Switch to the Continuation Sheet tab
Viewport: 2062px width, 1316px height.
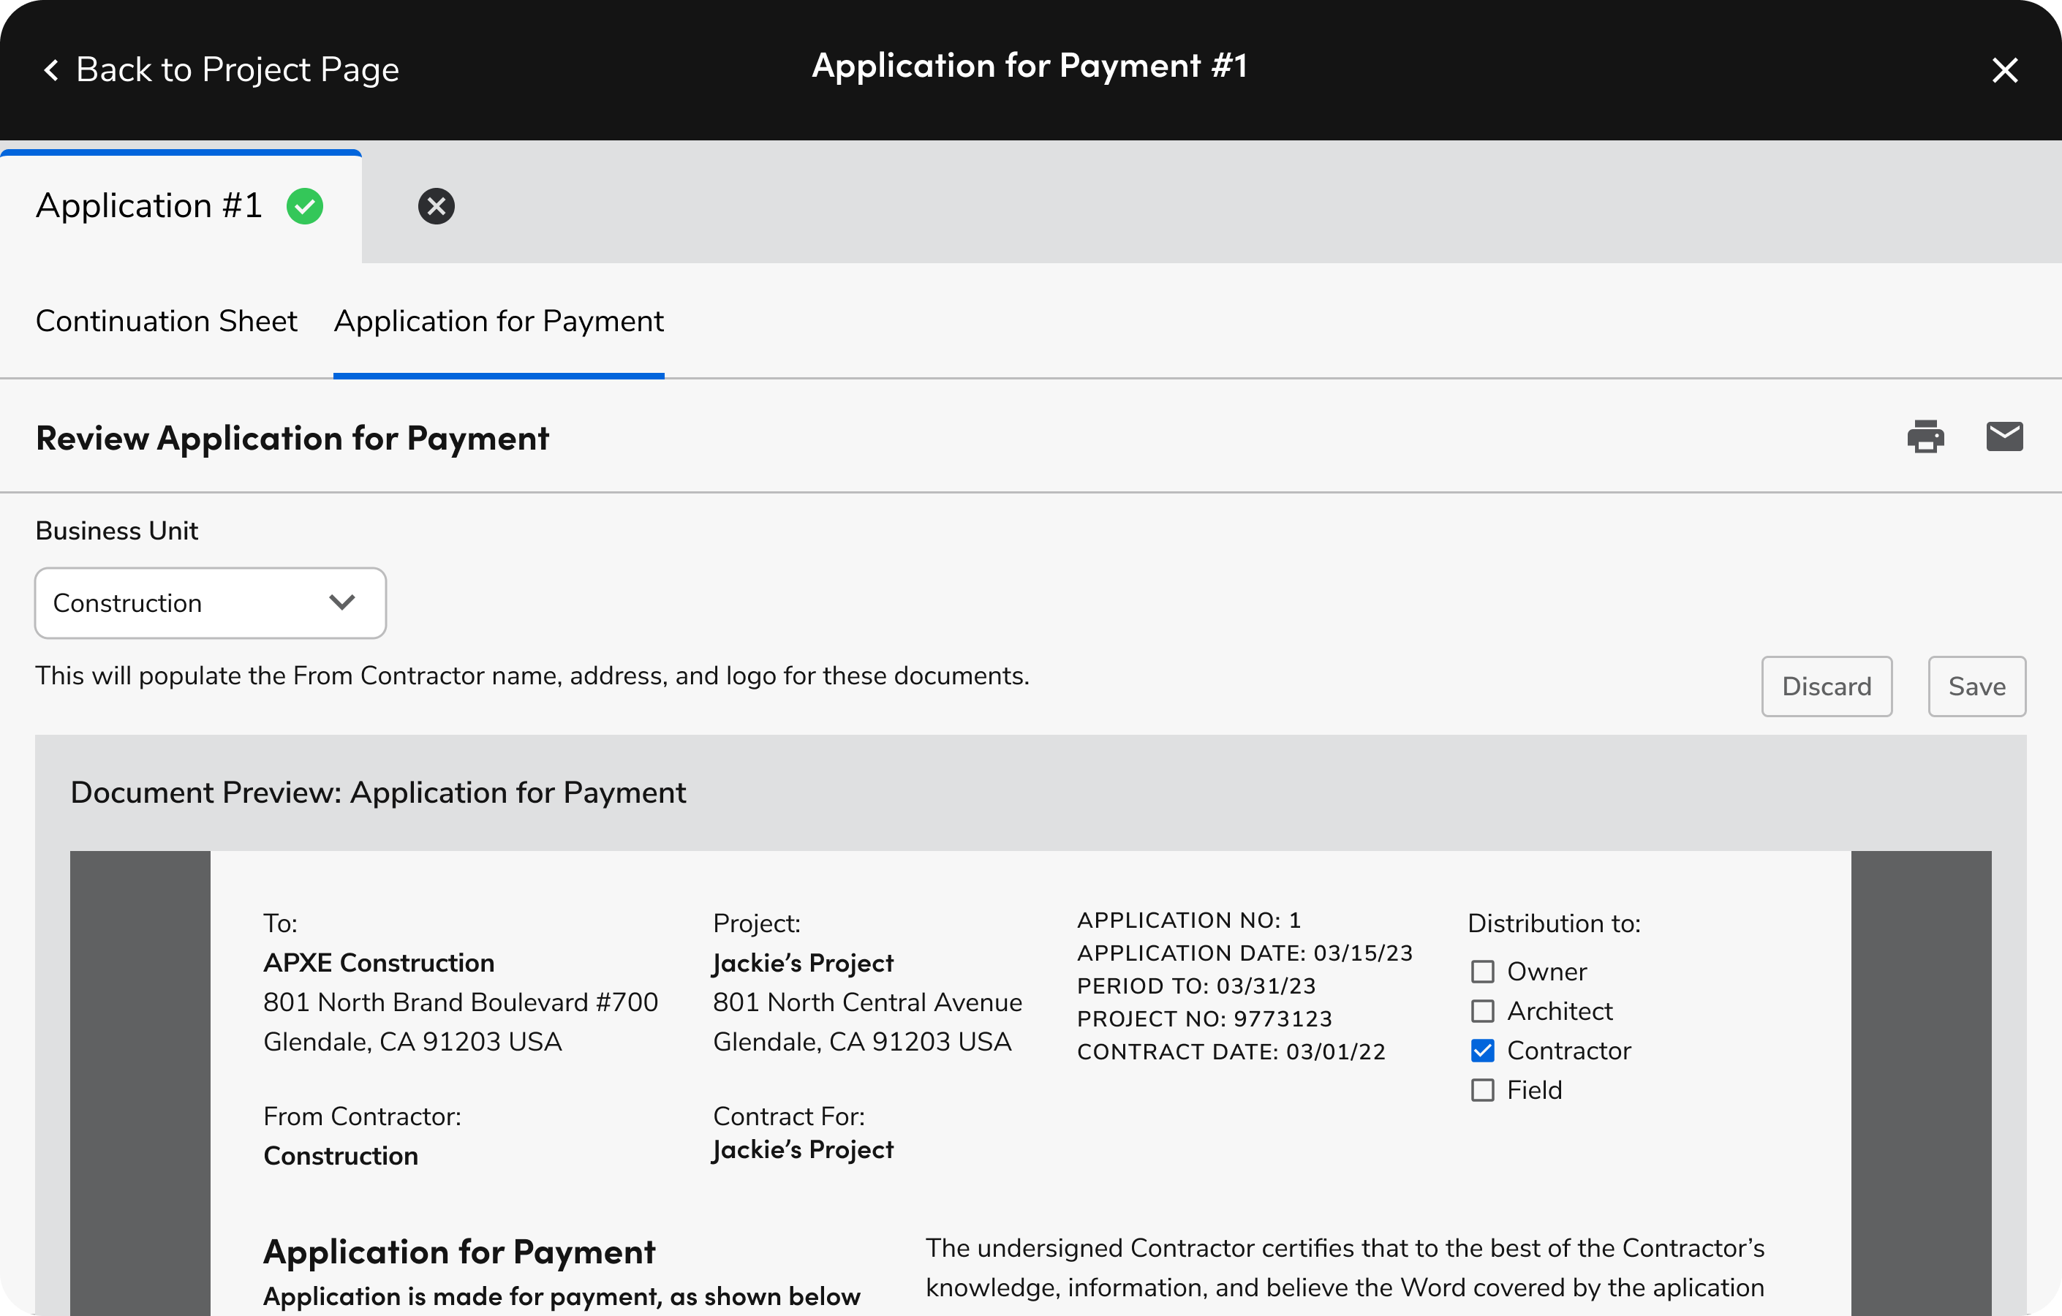(x=166, y=321)
